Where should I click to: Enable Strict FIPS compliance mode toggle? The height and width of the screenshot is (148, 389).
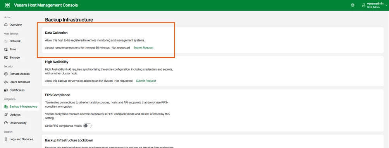click(x=87, y=126)
